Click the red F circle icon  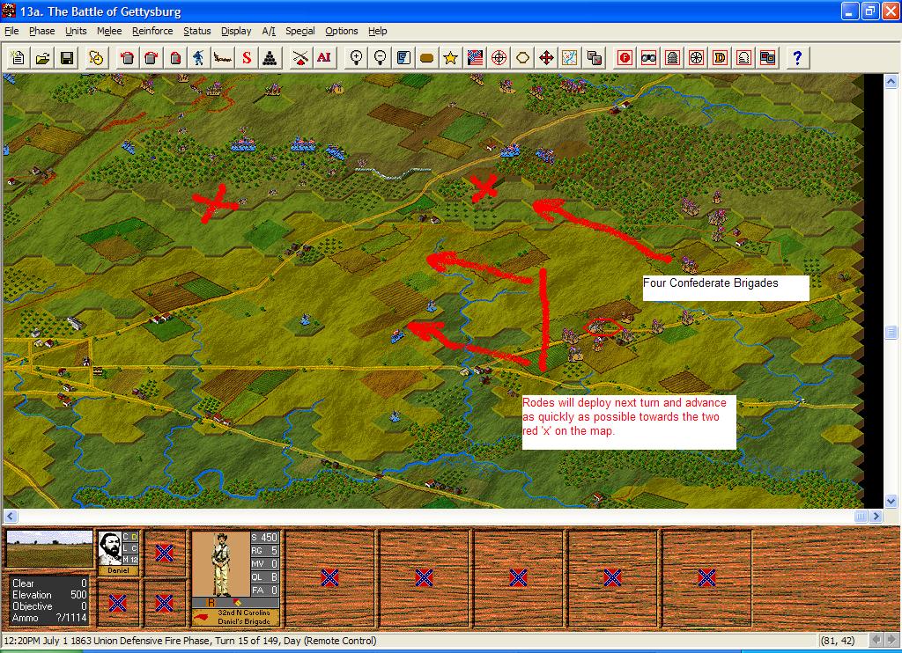point(625,58)
